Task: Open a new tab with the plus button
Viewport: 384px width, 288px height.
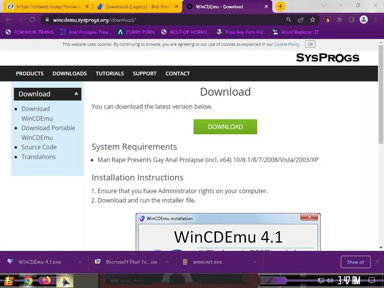Action: coord(280,6)
